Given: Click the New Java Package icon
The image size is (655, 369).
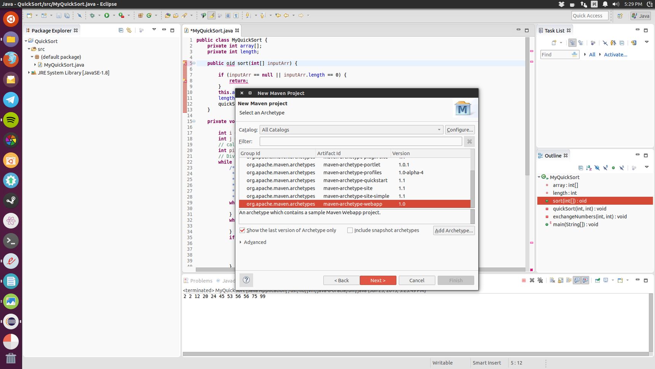Looking at the screenshot, I should click(x=140, y=16).
